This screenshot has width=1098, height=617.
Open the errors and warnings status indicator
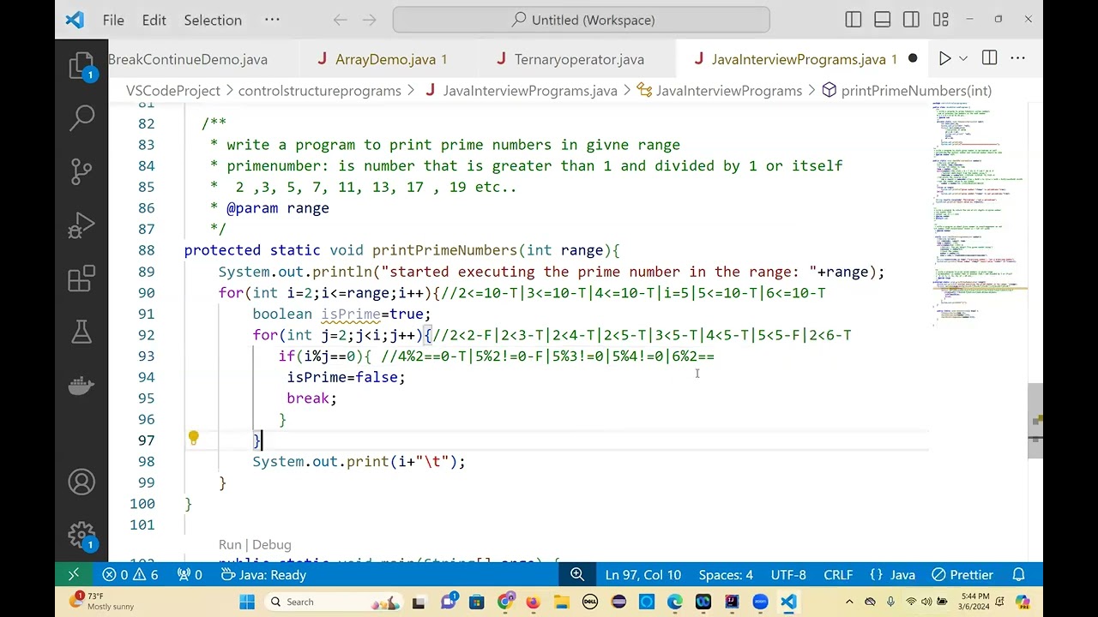click(130, 575)
